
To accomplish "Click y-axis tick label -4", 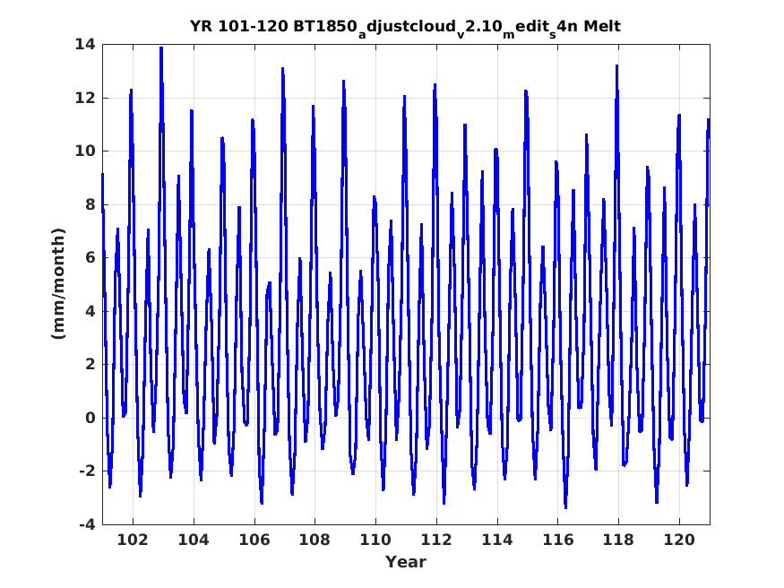I will point(87,524).
